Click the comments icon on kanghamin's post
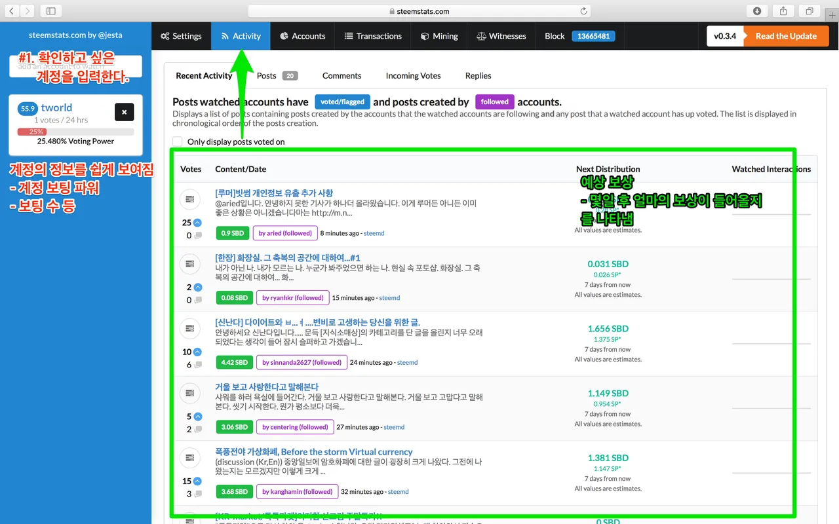 coord(198,495)
